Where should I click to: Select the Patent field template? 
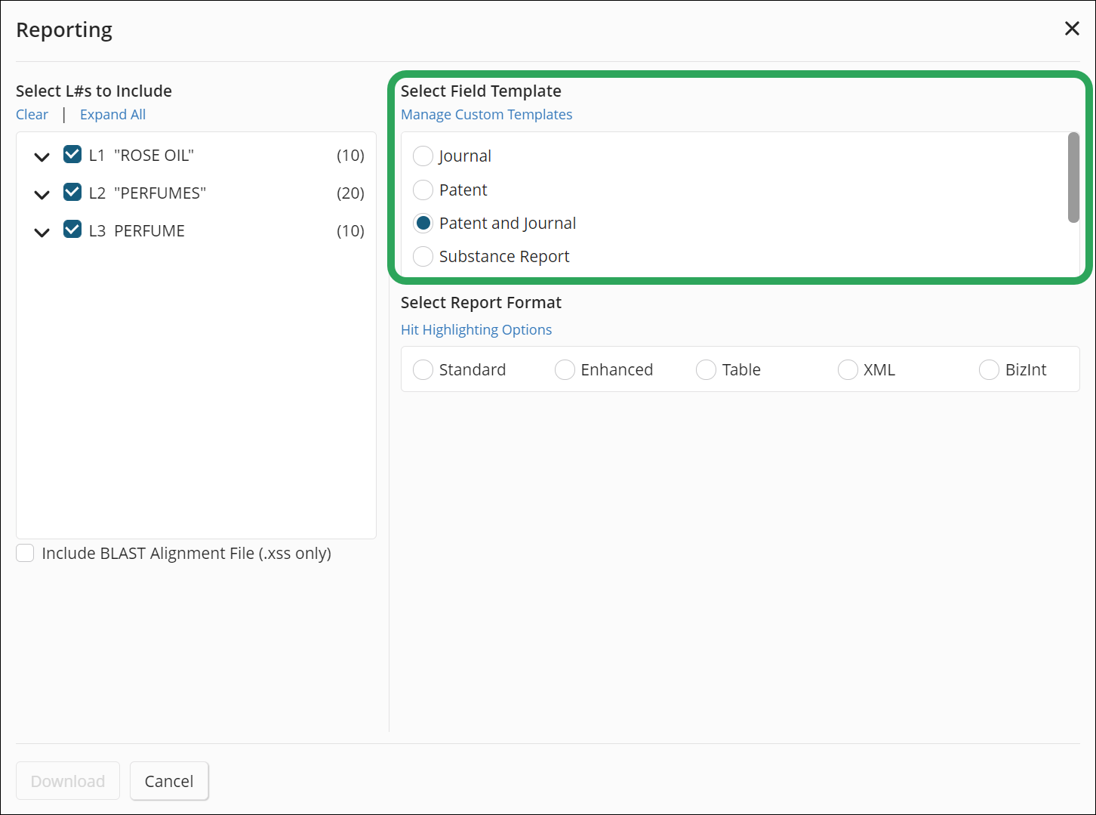(x=423, y=190)
